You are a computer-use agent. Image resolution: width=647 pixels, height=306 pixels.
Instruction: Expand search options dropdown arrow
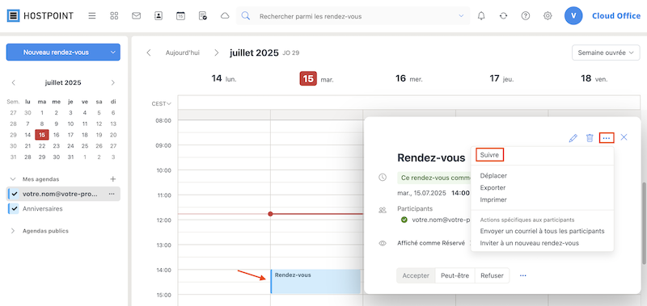[461, 16]
